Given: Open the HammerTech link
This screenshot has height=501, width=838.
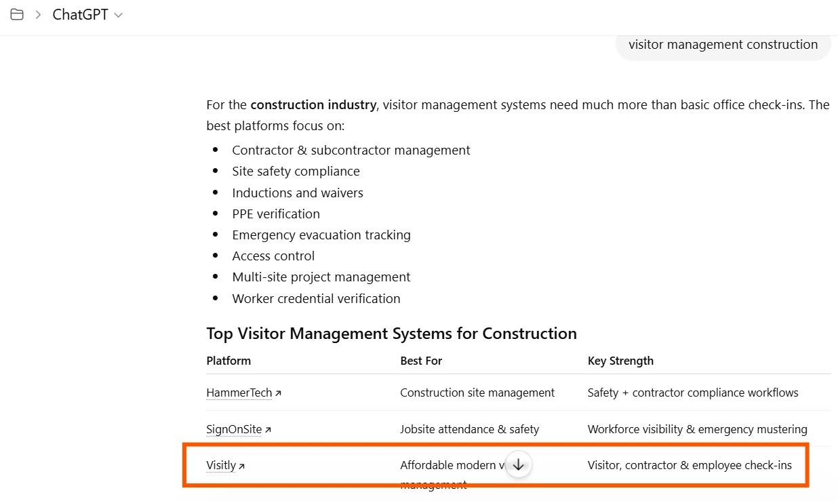Looking at the screenshot, I should click(243, 393).
